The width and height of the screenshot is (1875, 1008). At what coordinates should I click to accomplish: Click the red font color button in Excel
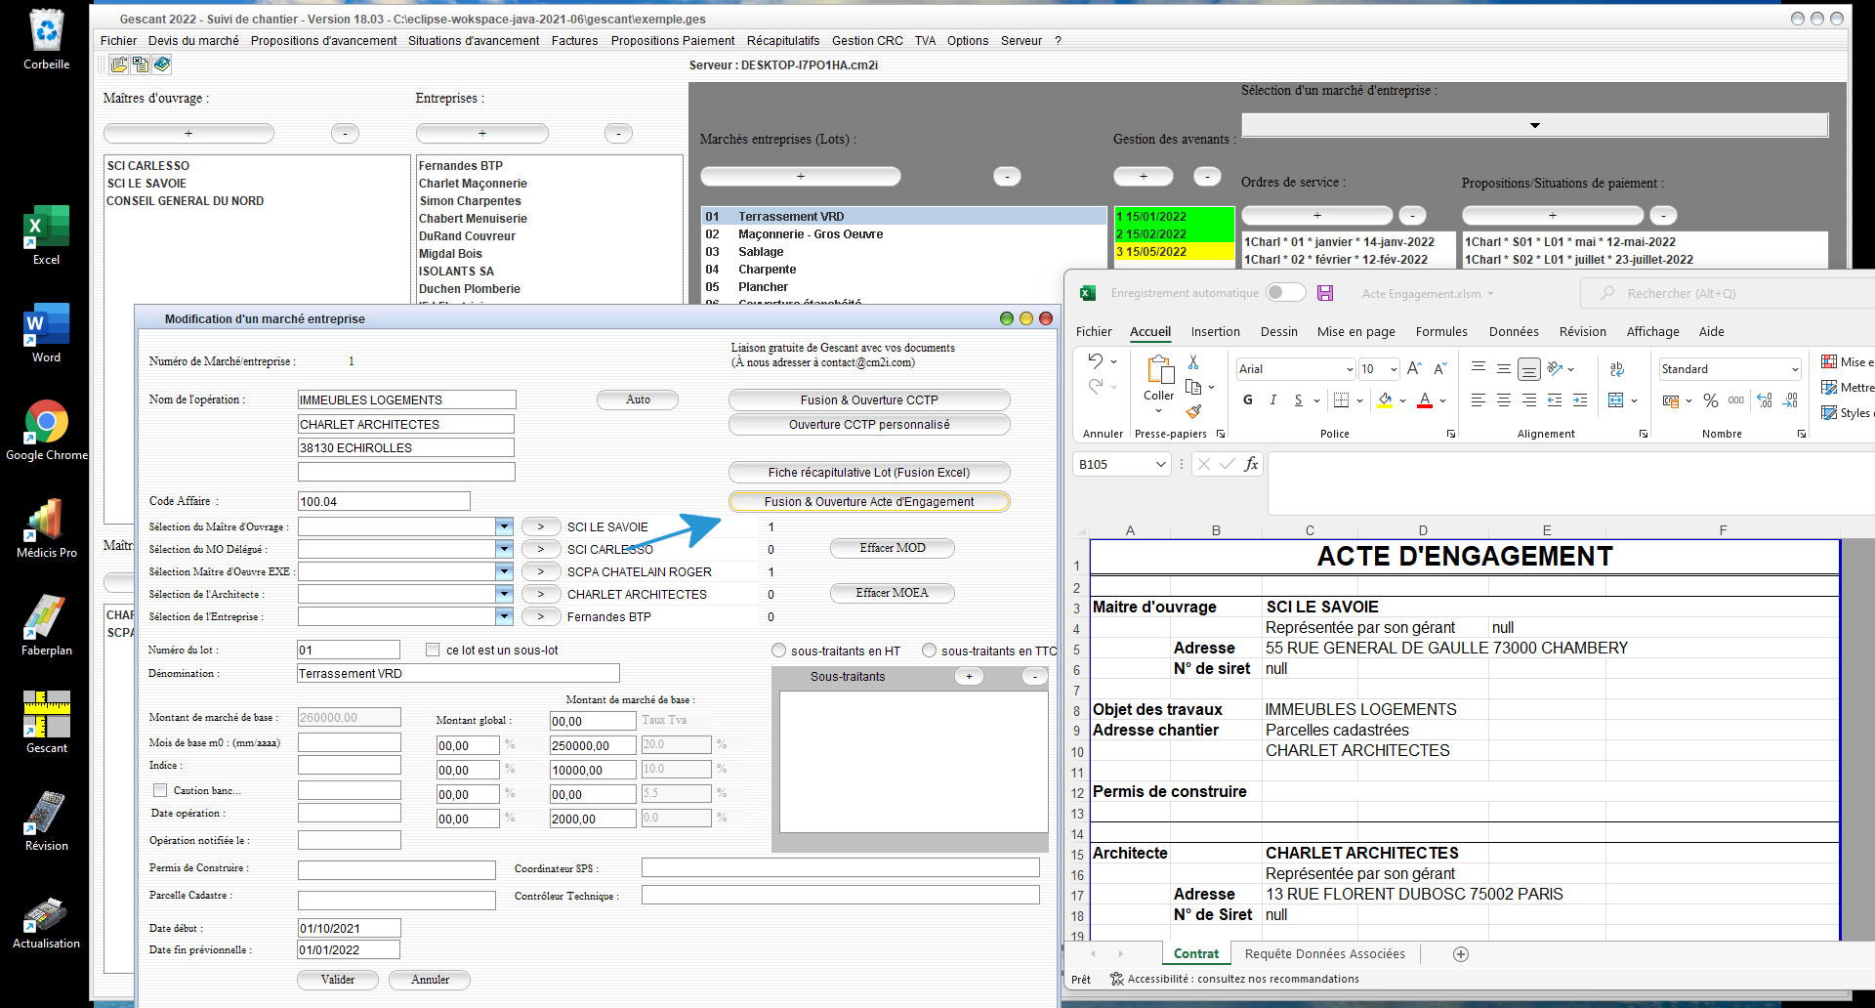pyautogui.click(x=1425, y=400)
